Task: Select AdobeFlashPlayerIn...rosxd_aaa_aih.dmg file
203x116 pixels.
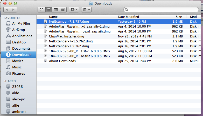Action: [119, 31]
